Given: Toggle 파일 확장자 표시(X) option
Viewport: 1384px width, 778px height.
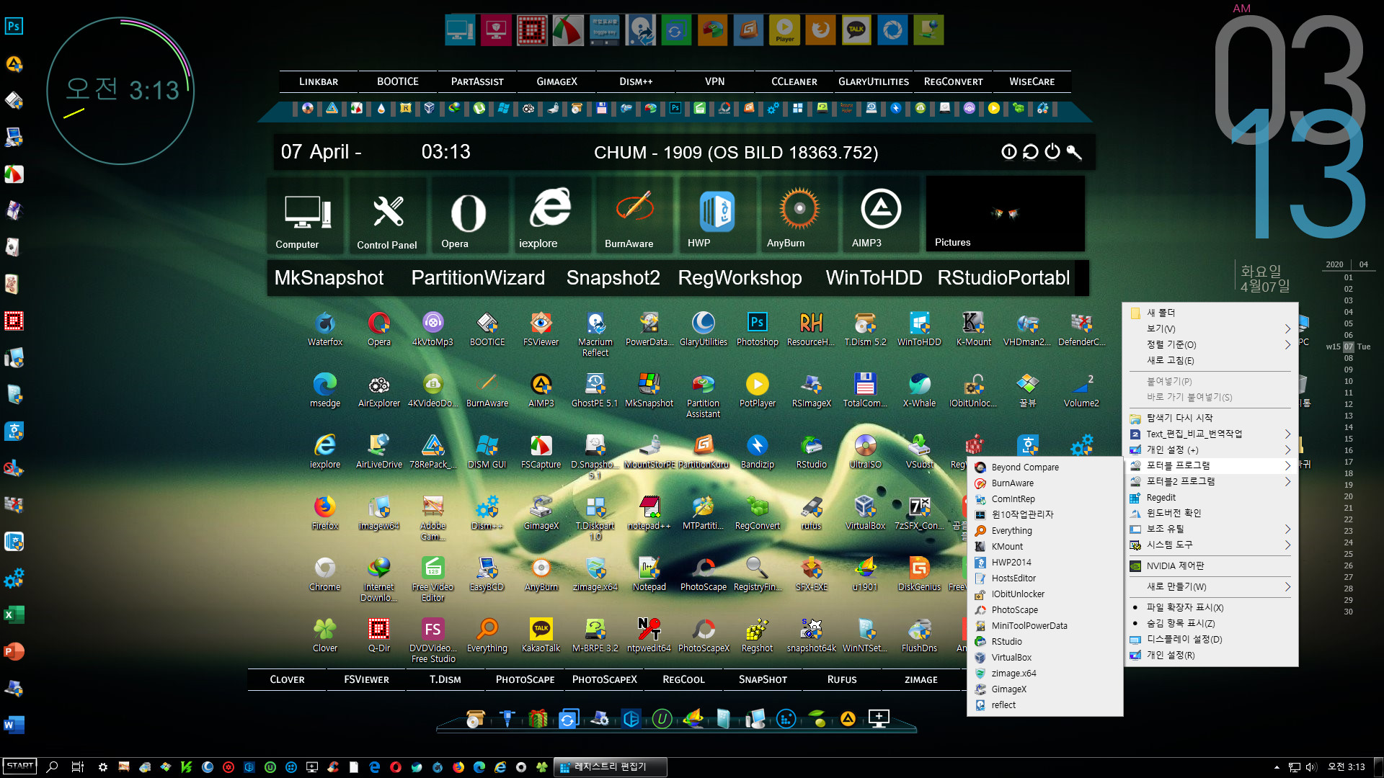Looking at the screenshot, I should [x=1212, y=607].
